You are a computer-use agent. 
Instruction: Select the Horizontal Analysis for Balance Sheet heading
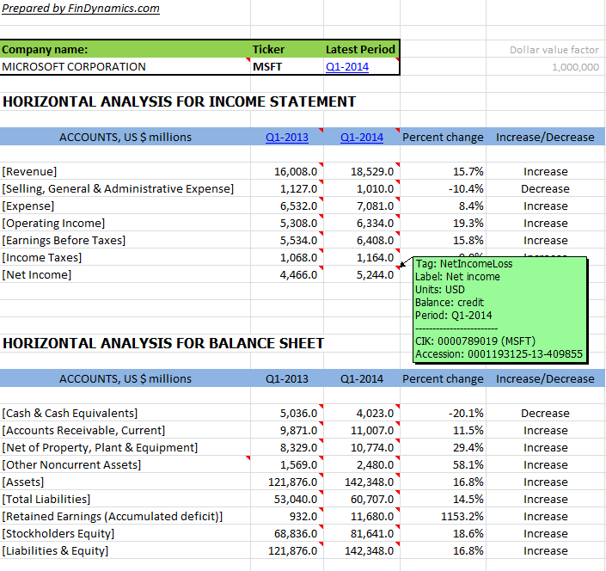point(163,343)
